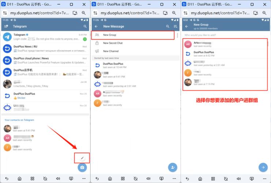Select the AR contact in New Message list

point(135,94)
